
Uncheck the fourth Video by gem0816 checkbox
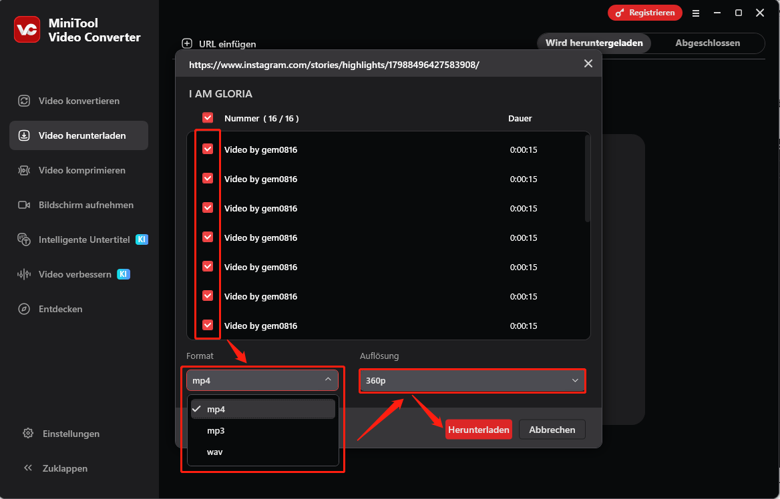[x=208, y=237]
